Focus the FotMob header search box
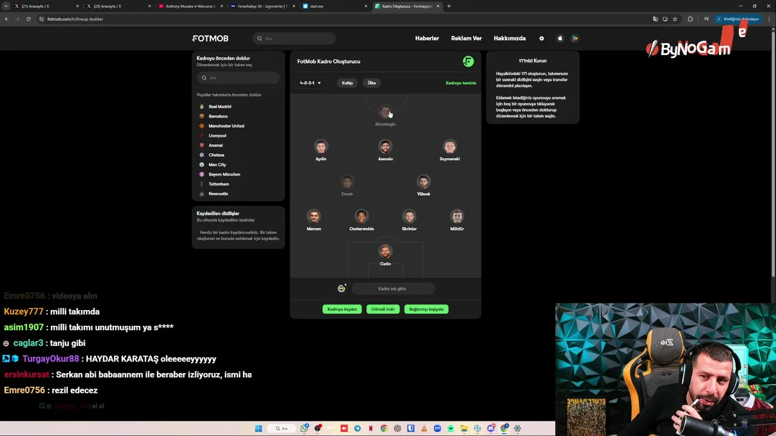The width and height of the screenshot is (776, 436). [294, 38]
